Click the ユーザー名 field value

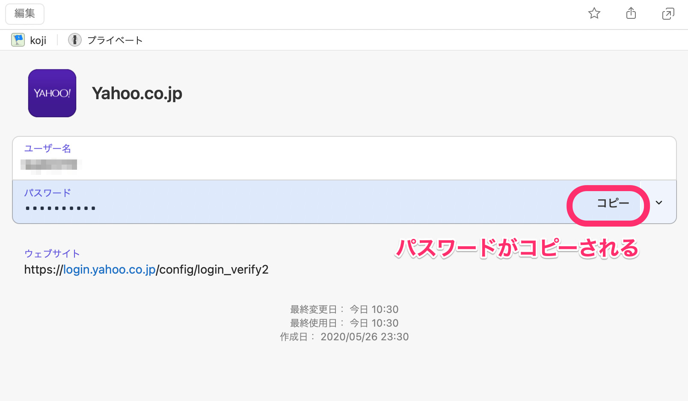(51, 165)
